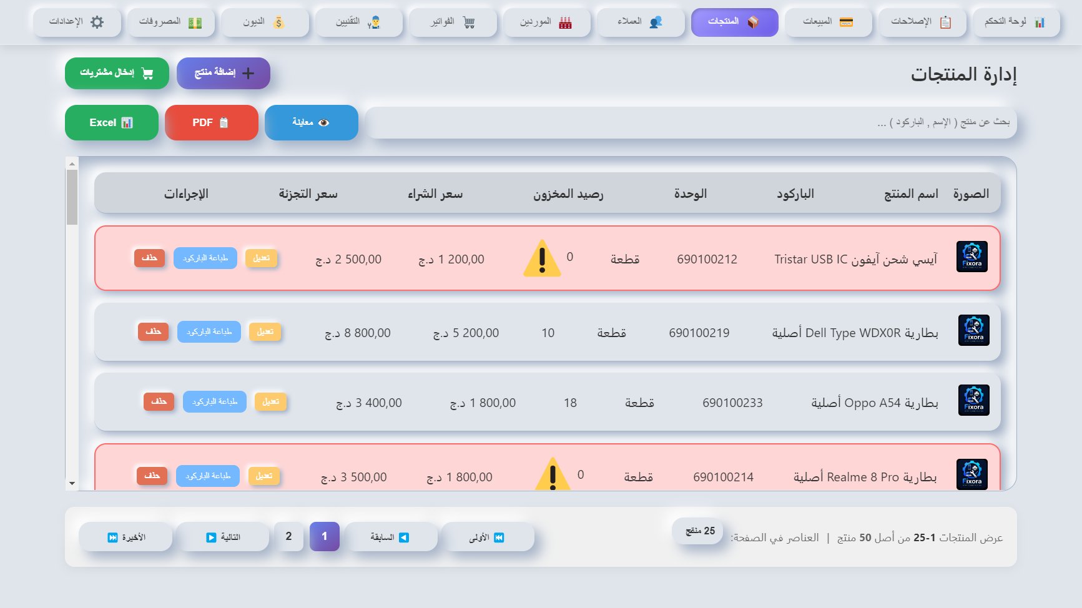
Task: Click the warning icon in Tristar USB IC row
Action: (542, 258)
